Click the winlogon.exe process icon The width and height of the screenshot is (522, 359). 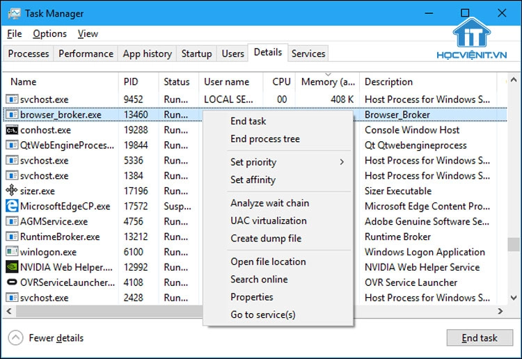12,252
